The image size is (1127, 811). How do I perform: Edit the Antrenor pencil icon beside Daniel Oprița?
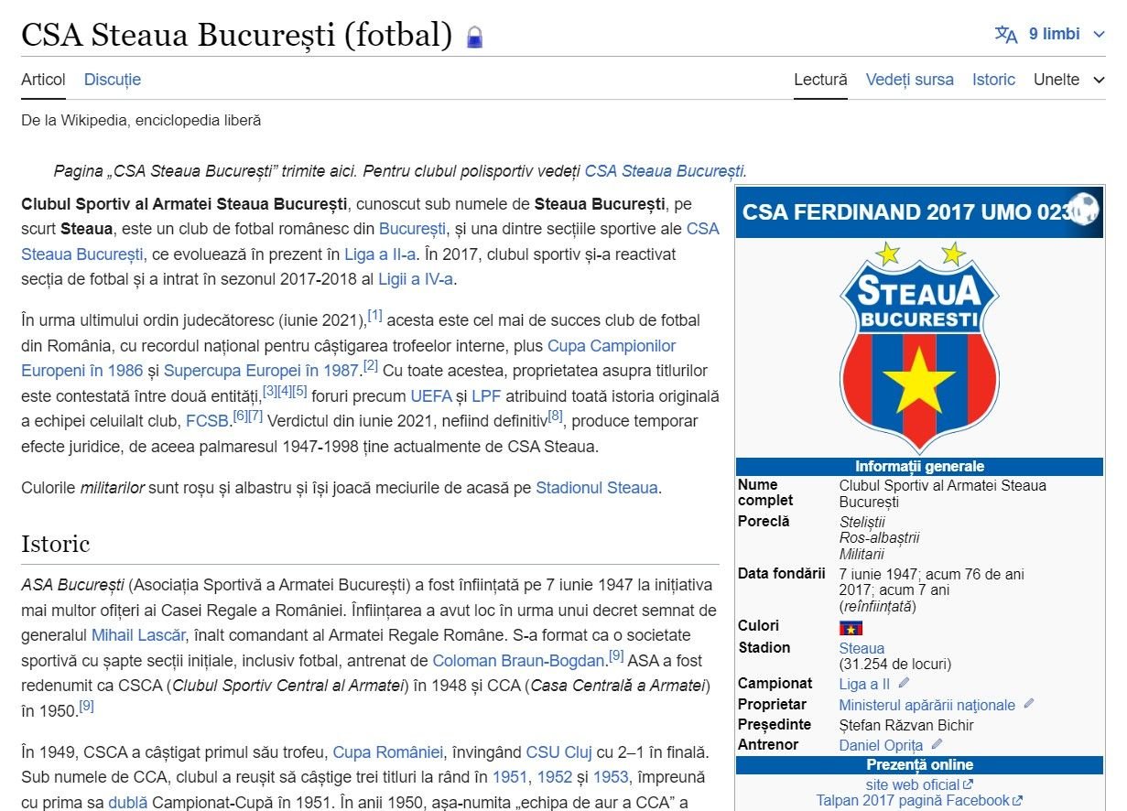[x=937, y=744]
